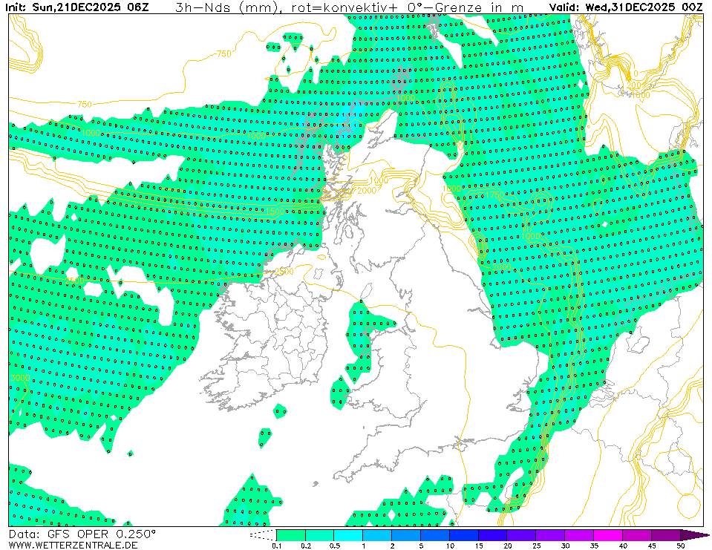Select the dark purple 45–50 mm legend swatch
This screenshot has width=712, height=550.
(667, 534)
